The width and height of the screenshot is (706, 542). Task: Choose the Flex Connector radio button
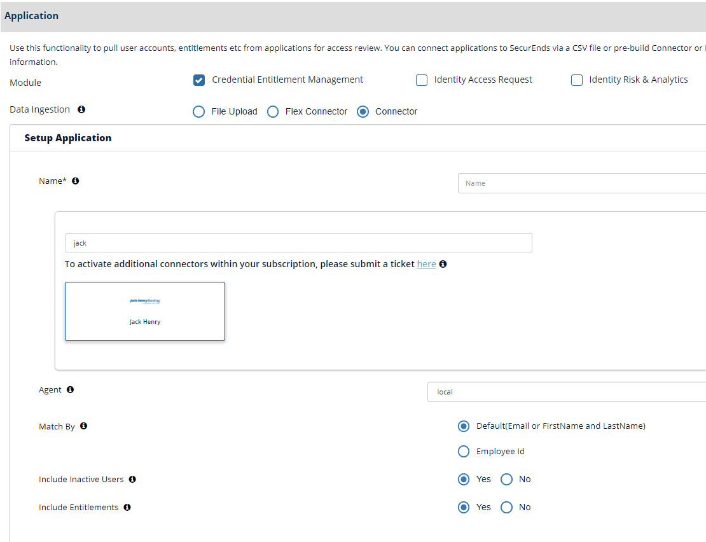point(273,112)
